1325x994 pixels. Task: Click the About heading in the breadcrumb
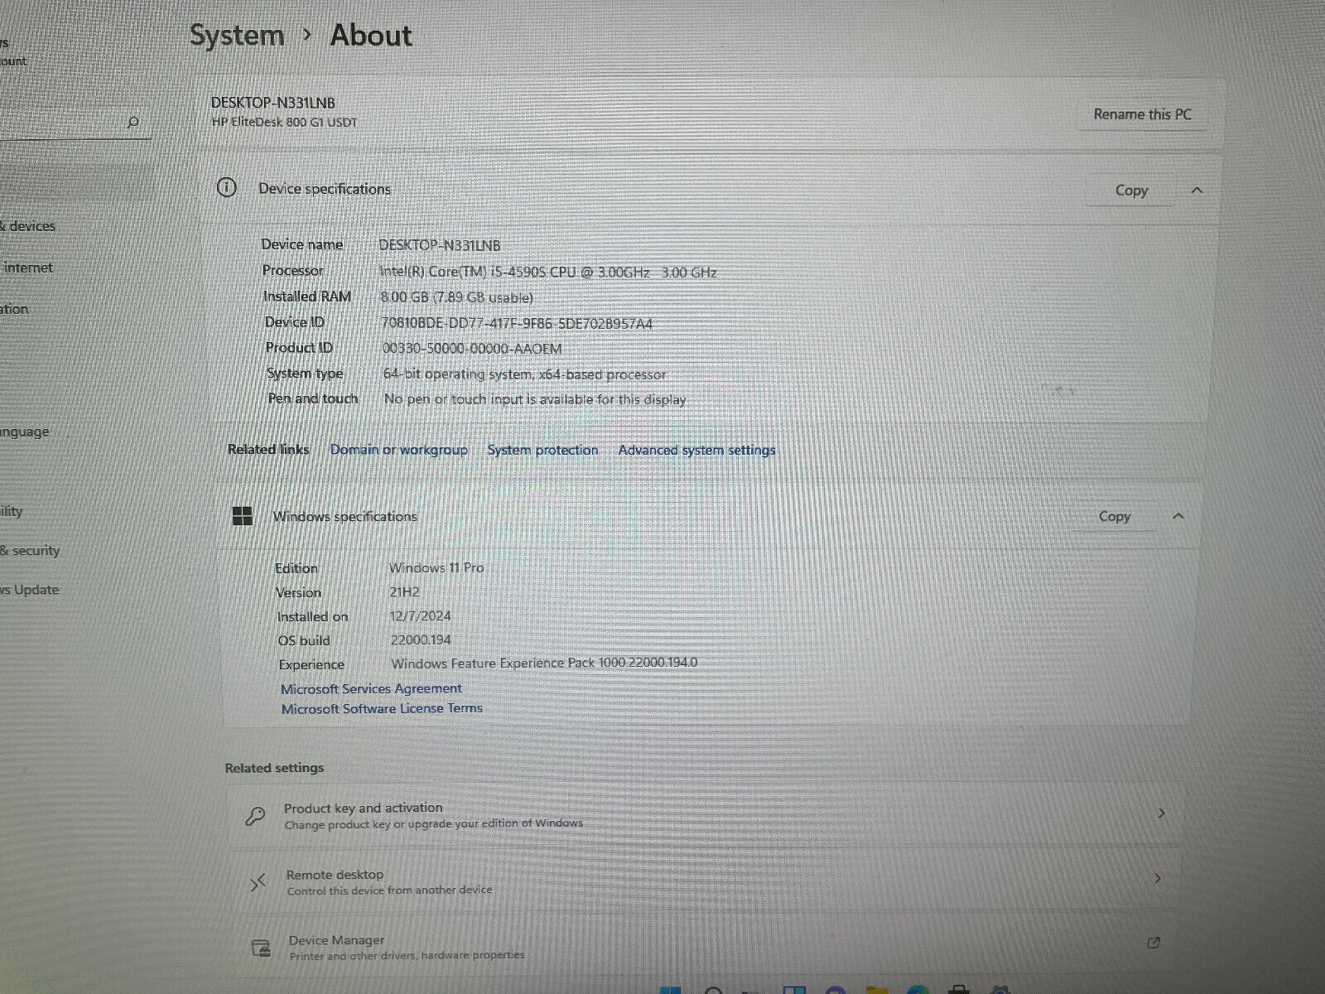371,36
